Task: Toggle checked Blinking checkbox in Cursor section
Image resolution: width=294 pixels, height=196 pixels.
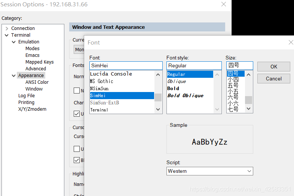Action: (x=77, y=160)
